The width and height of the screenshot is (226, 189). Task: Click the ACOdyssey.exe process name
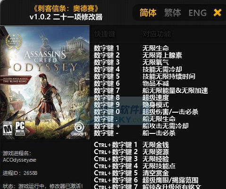(x=19, y=160)
